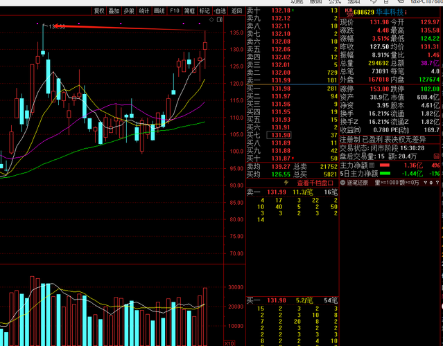Select the 叠加 overlay toolbar button
Viewport: 443px width, 346px height.
[x=114, y=11]
